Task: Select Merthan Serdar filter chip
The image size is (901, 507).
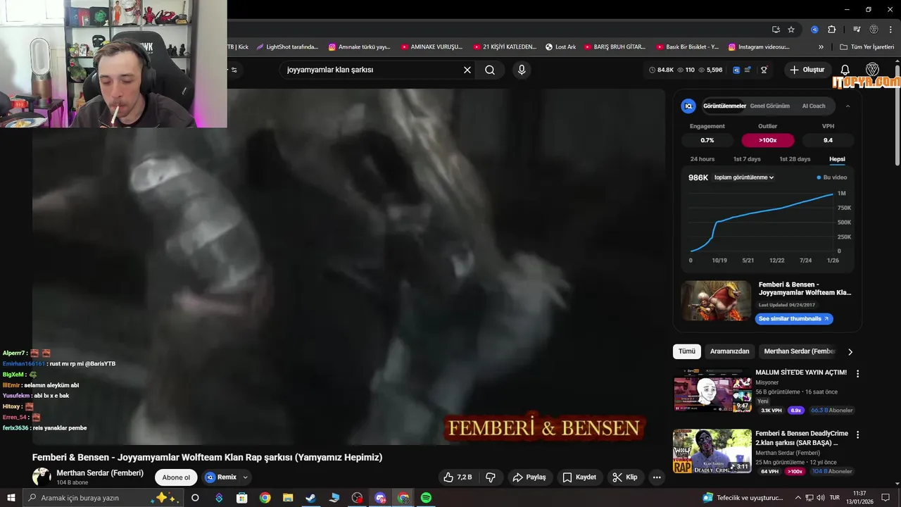Action: point(799,351)
